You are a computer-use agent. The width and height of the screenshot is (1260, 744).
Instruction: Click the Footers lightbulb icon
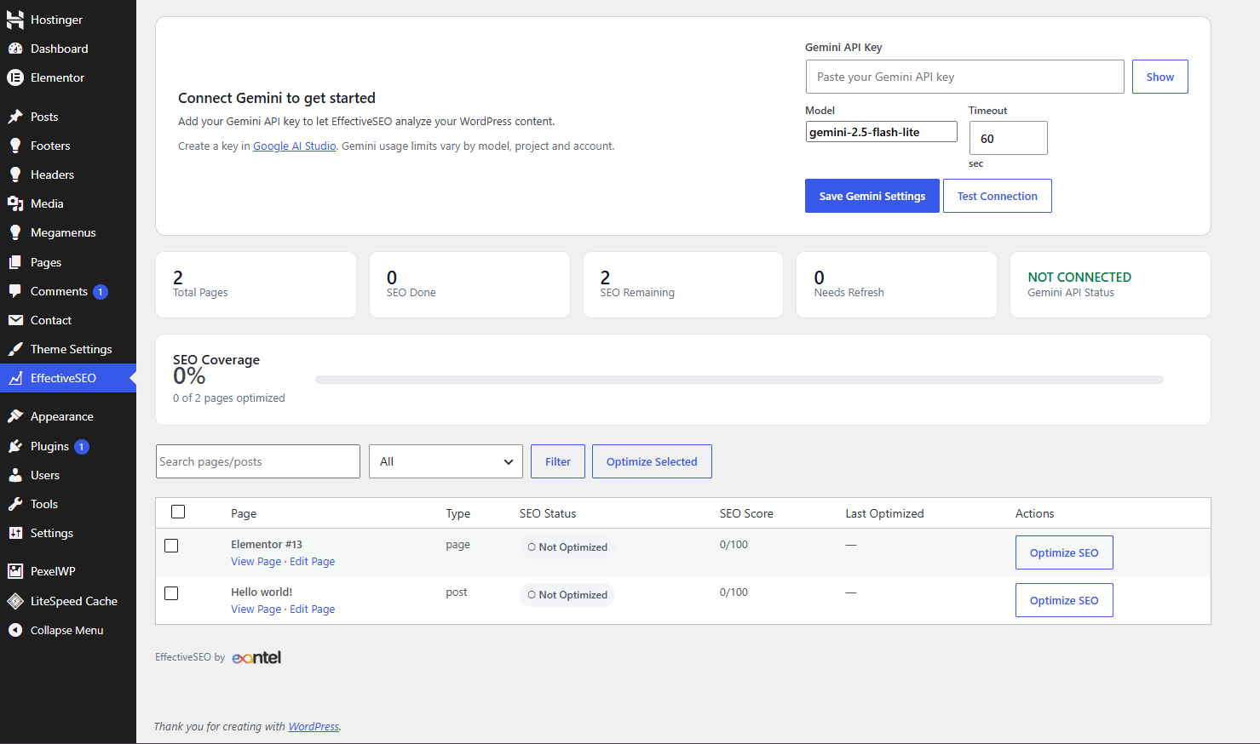[15, 146]
